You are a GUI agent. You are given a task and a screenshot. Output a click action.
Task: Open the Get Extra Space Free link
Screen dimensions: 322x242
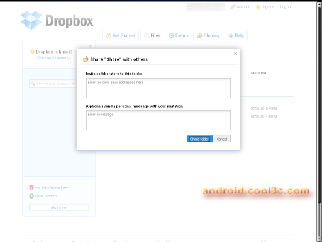coord(52,187)
